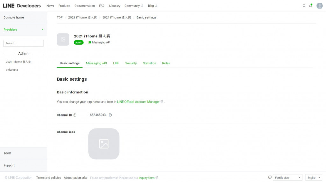Collapse the Providers section arrow
Image resolution: width=326 pixels, height=183 pixels.
[43, 30]
